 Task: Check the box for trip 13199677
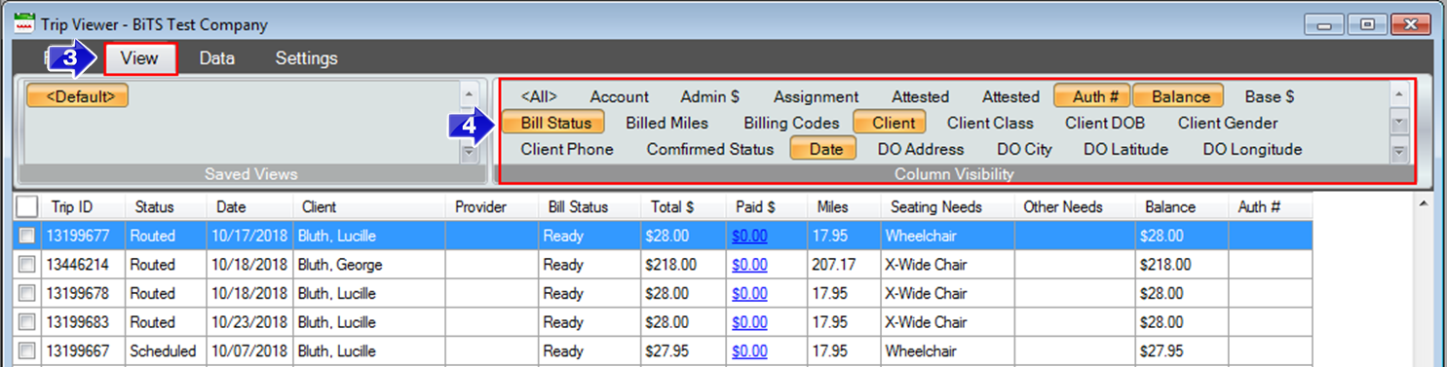click(27, 236)
